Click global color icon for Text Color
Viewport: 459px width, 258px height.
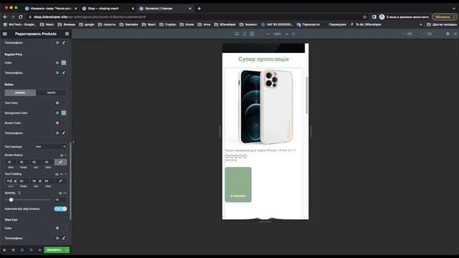pos(57,102)
